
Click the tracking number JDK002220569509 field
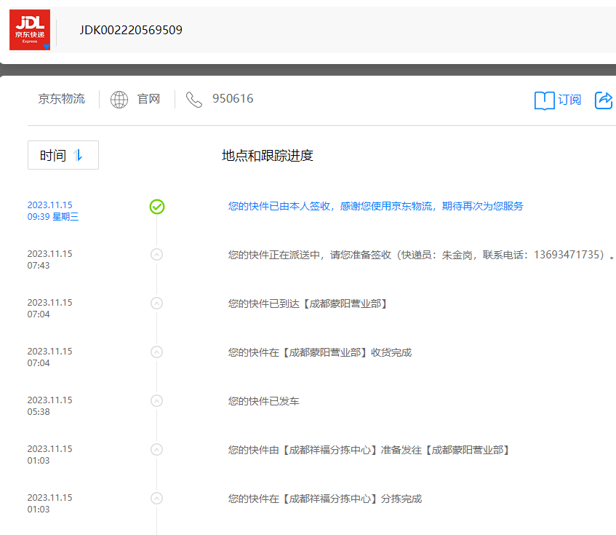131,31
